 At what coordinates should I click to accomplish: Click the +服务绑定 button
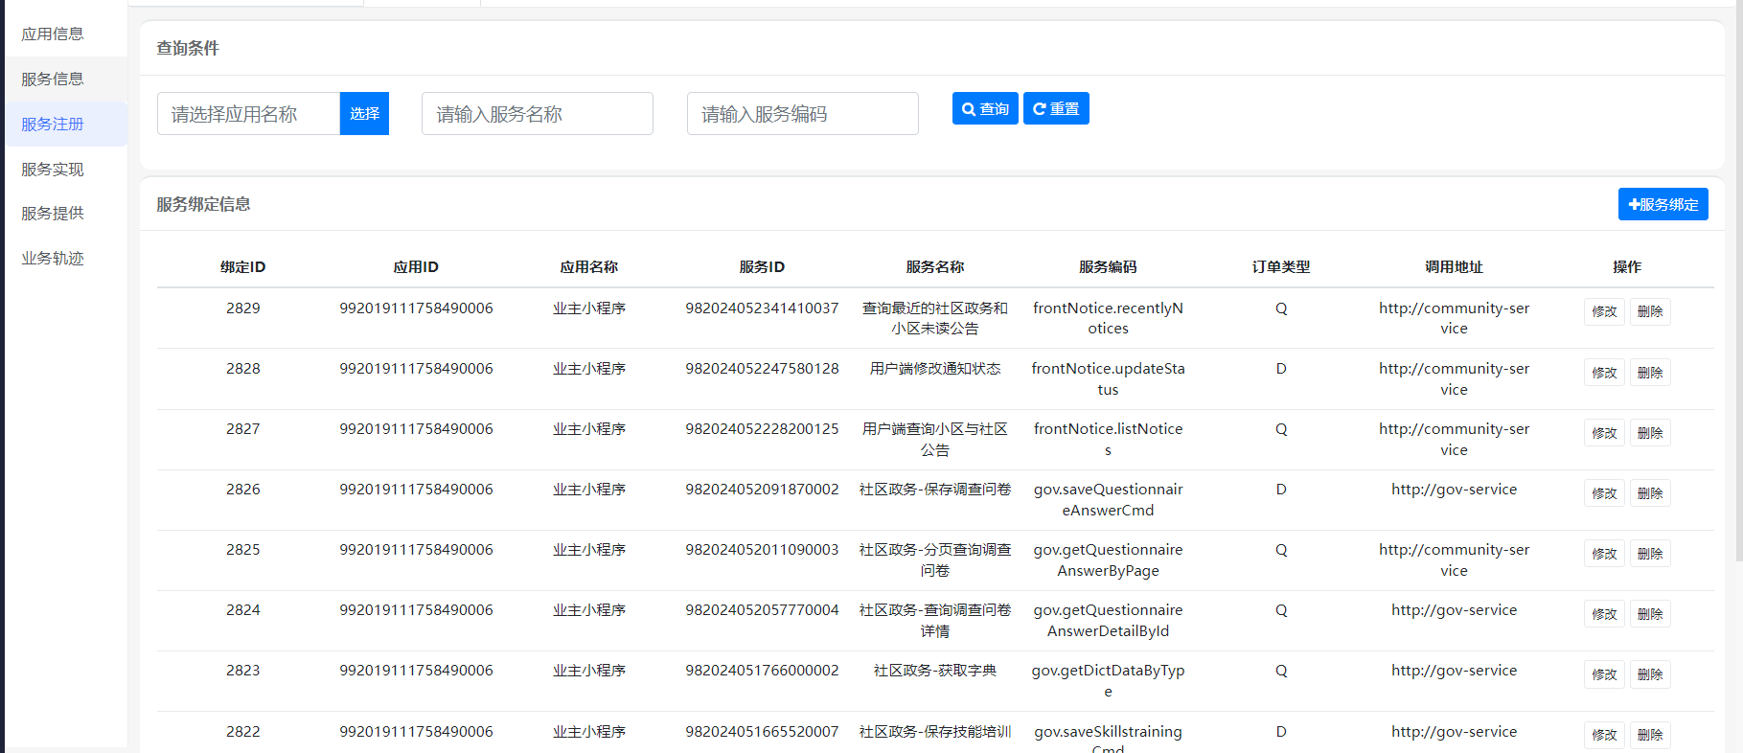(x=1663, y=204)
